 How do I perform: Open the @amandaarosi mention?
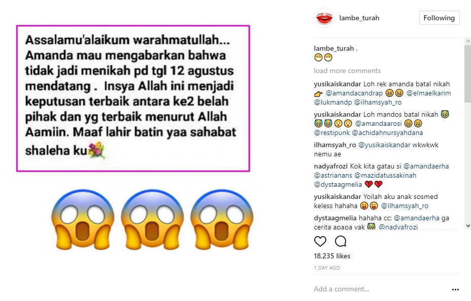(378, 123)
